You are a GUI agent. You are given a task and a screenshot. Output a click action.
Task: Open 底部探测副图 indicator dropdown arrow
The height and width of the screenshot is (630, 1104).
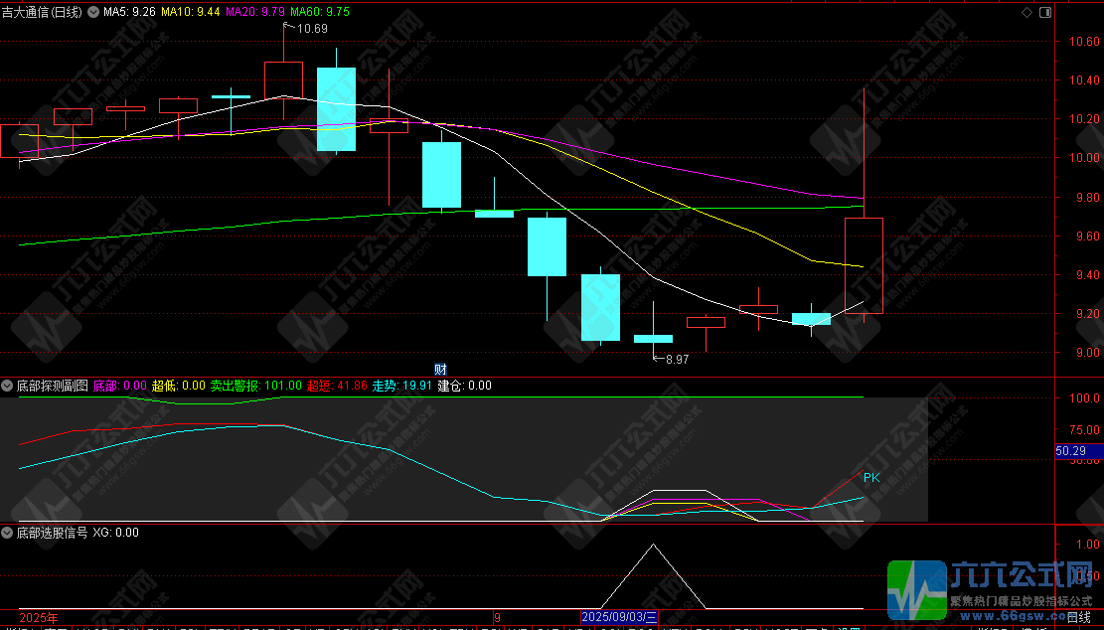pyautogui.click(x=7, y=386)
